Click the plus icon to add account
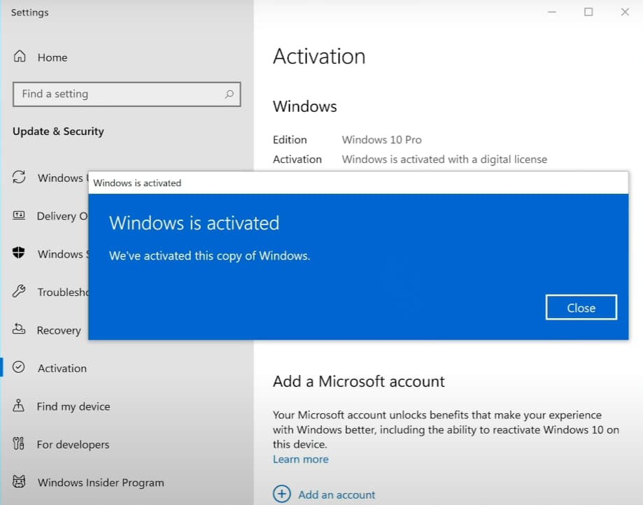Image resolution: width=643 pixels, height=505 pixels. pos(281,494)
